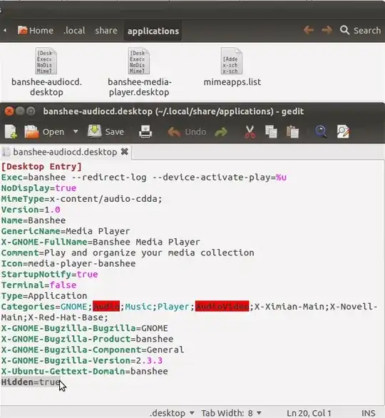
Task: Go to .local folder in path bar
Action: (74, 31)
